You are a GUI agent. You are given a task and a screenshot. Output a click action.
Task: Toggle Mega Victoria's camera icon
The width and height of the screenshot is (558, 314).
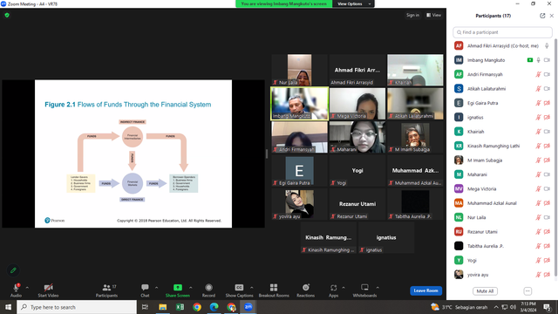[547, 188]
